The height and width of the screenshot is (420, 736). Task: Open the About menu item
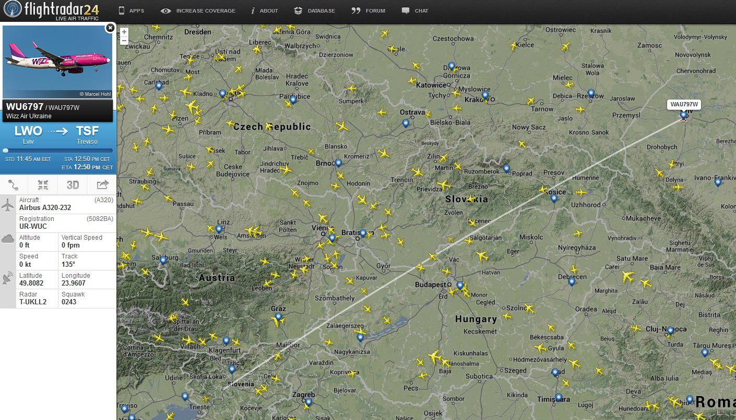[x=264, y=10]
